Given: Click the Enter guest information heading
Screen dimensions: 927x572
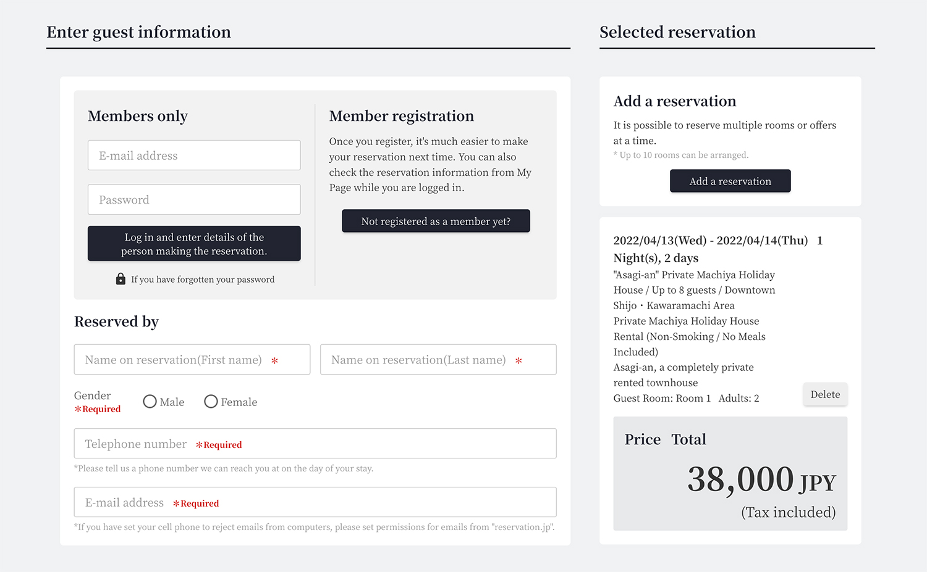Looking at the screenshot, I should click(x=138, y=32).
